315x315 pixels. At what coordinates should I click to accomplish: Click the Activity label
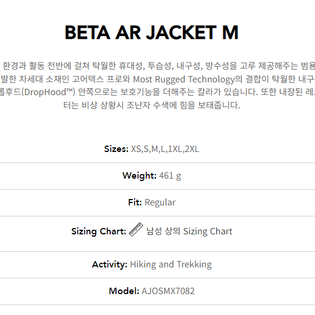pyautogui.click(x=110, y=265)
